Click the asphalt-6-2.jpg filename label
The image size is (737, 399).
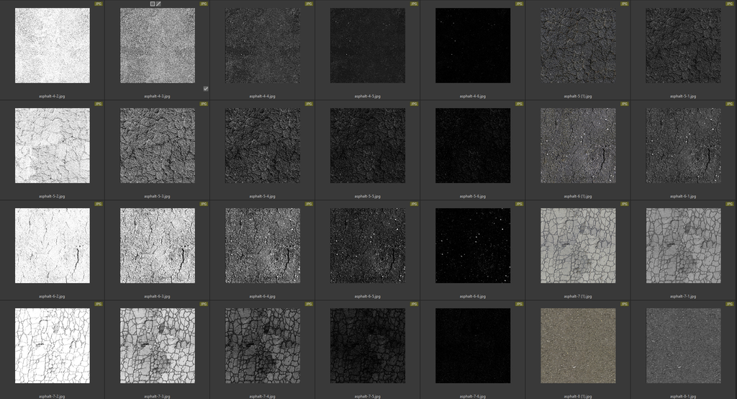[53, 296]
